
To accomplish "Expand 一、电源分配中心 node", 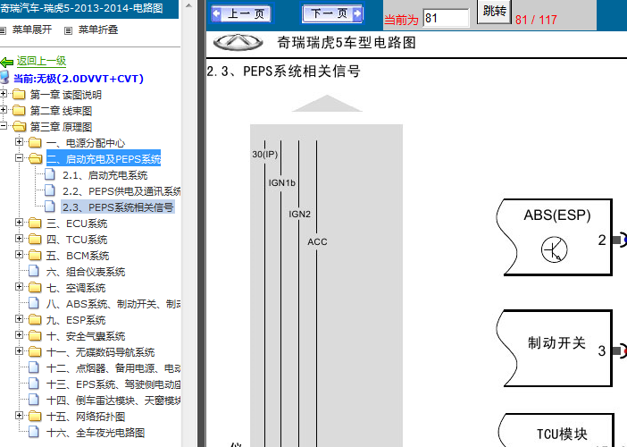I will [x=19, y=141].
